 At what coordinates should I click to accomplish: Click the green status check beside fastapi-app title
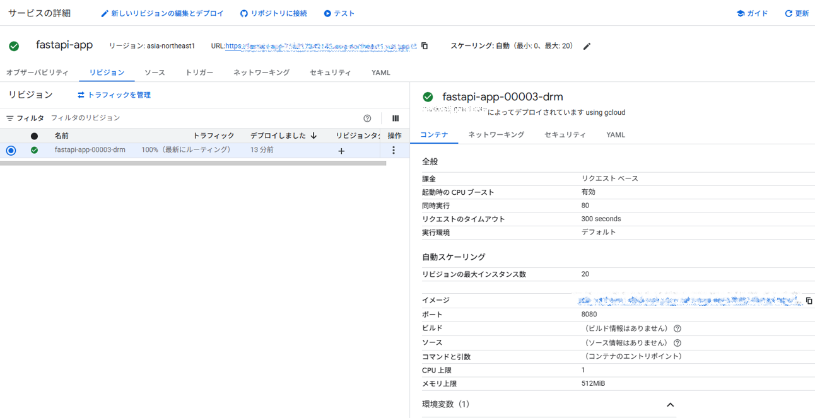[x=14, y=46]
